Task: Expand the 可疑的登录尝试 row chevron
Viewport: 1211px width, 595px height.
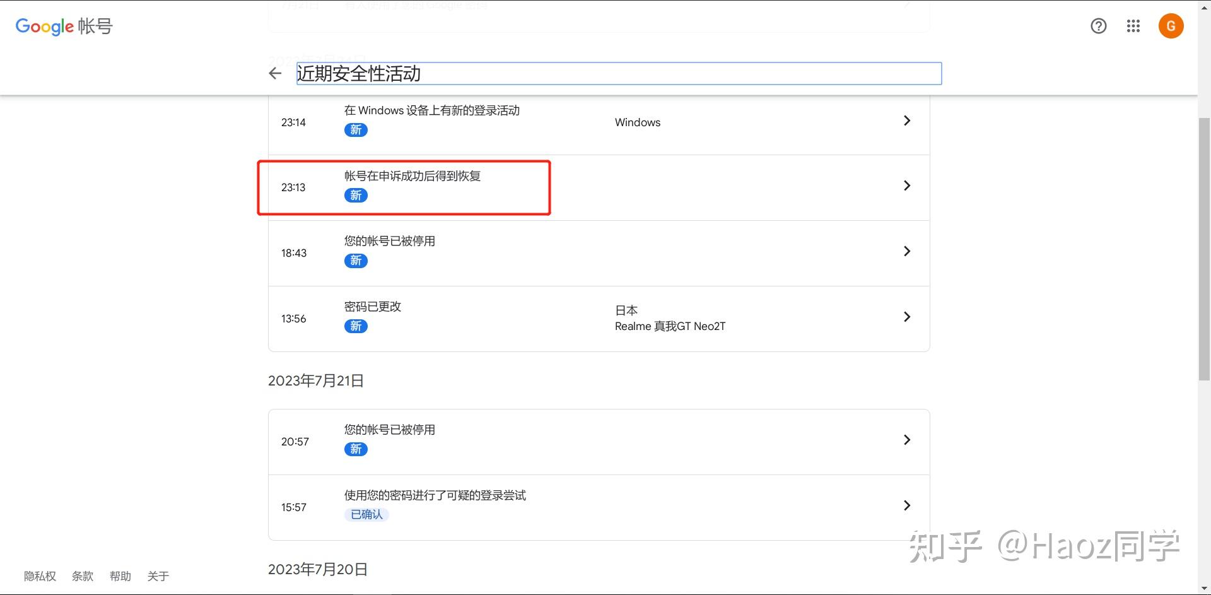Action: click(906, 505)
